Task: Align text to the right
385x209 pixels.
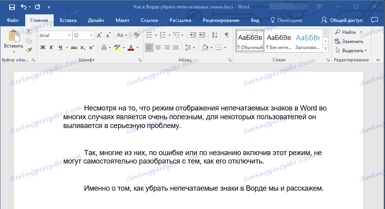Action: (x=167, y=47)
